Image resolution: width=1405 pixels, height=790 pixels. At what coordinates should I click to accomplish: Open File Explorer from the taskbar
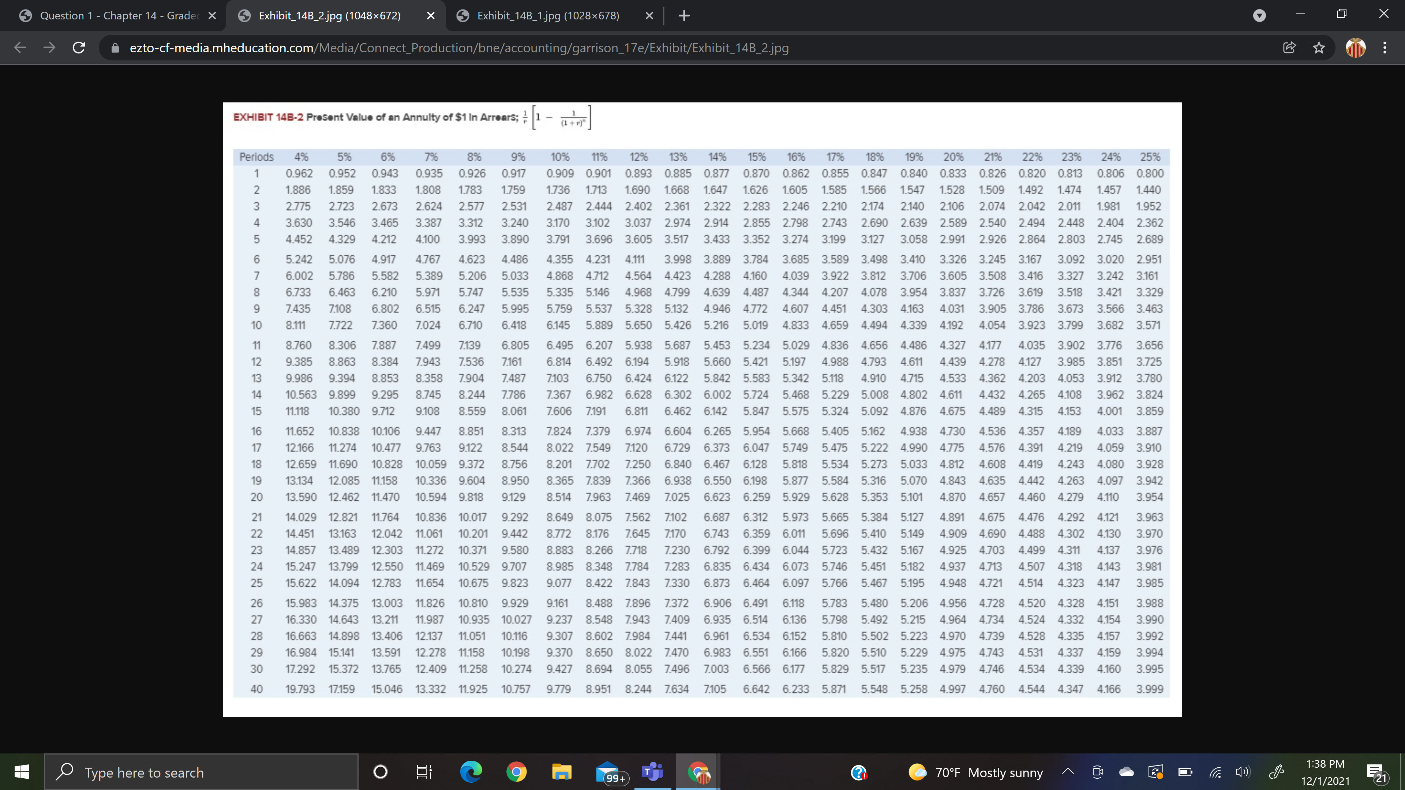coord(562,772)
